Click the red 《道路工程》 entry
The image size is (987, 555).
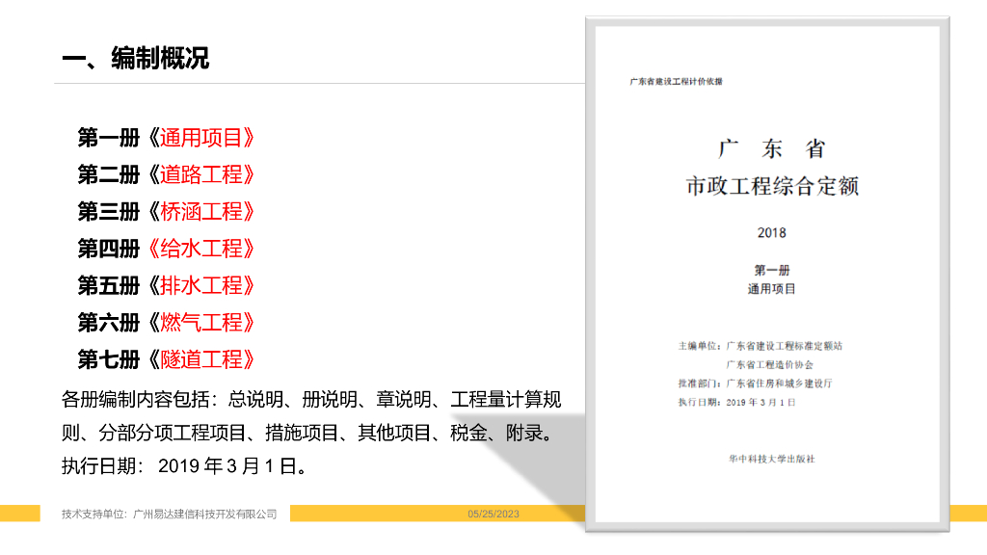[200, 174]
